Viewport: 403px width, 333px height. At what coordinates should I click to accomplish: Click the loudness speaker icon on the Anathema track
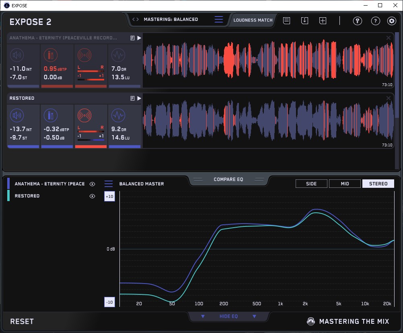pyautogui.click(x=16, y=55)
